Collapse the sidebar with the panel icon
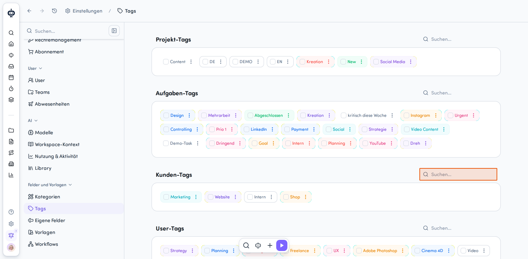Image resolution: width=528 pixels, height=259 pixels. pyautogui.click(x=114, y=31)
